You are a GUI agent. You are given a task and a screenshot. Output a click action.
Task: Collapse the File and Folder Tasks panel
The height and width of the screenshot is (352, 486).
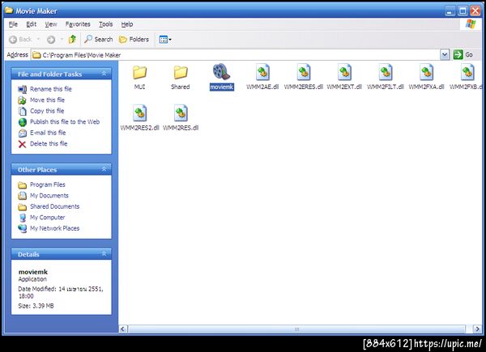click(104, 74)
